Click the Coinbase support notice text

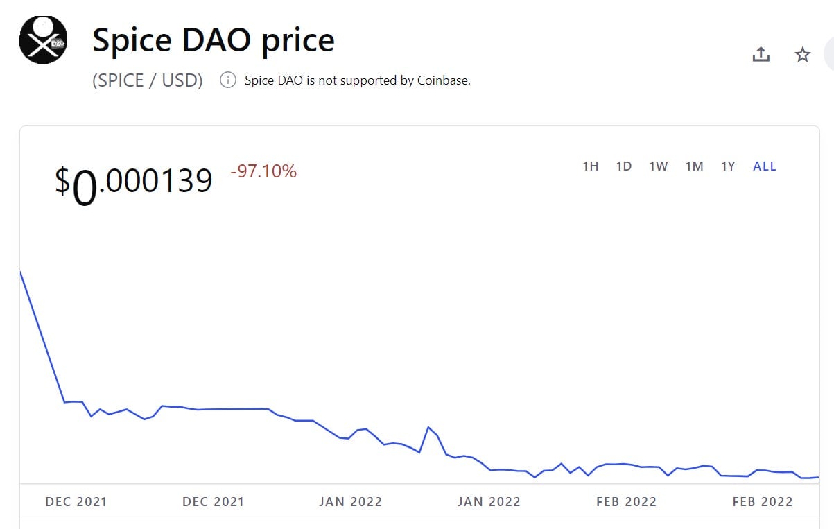[356, 80]
